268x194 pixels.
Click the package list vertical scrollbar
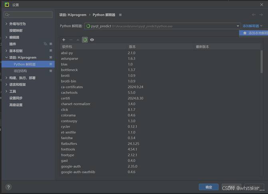(262, 62)
